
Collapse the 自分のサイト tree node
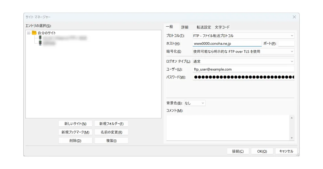[29, 33]
